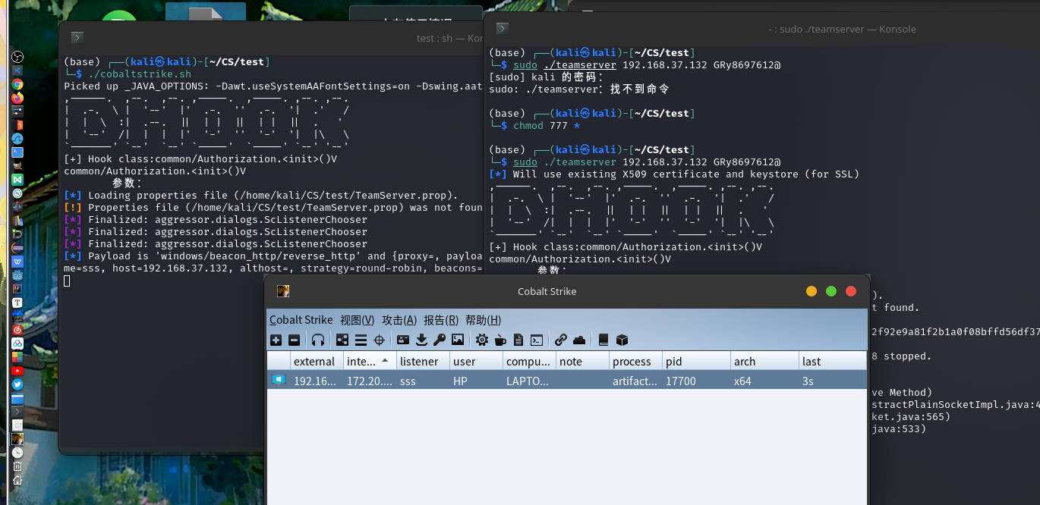Sort by the computer column header
Image resolution: width=1040 pixels, height=505 pixels.
(529, 361)
